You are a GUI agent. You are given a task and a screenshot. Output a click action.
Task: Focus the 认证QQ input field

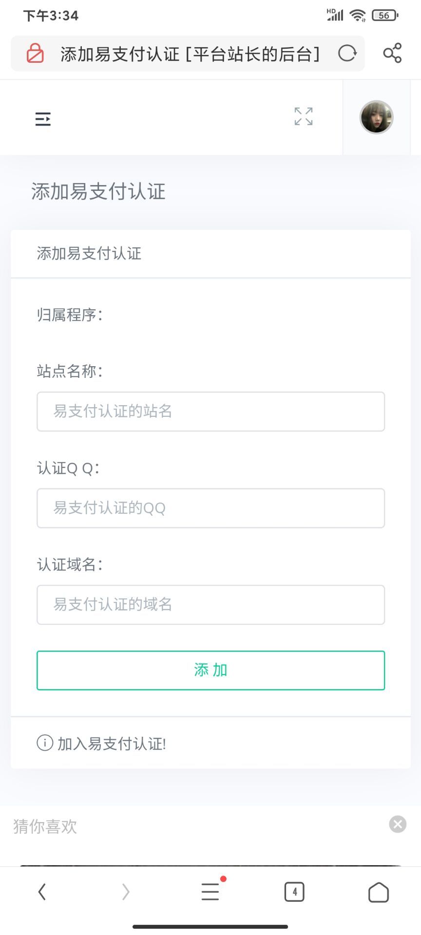pos(210,508)
